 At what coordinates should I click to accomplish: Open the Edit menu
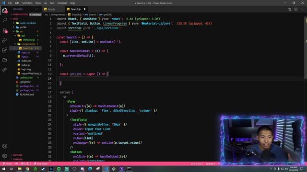coord(17,3)
